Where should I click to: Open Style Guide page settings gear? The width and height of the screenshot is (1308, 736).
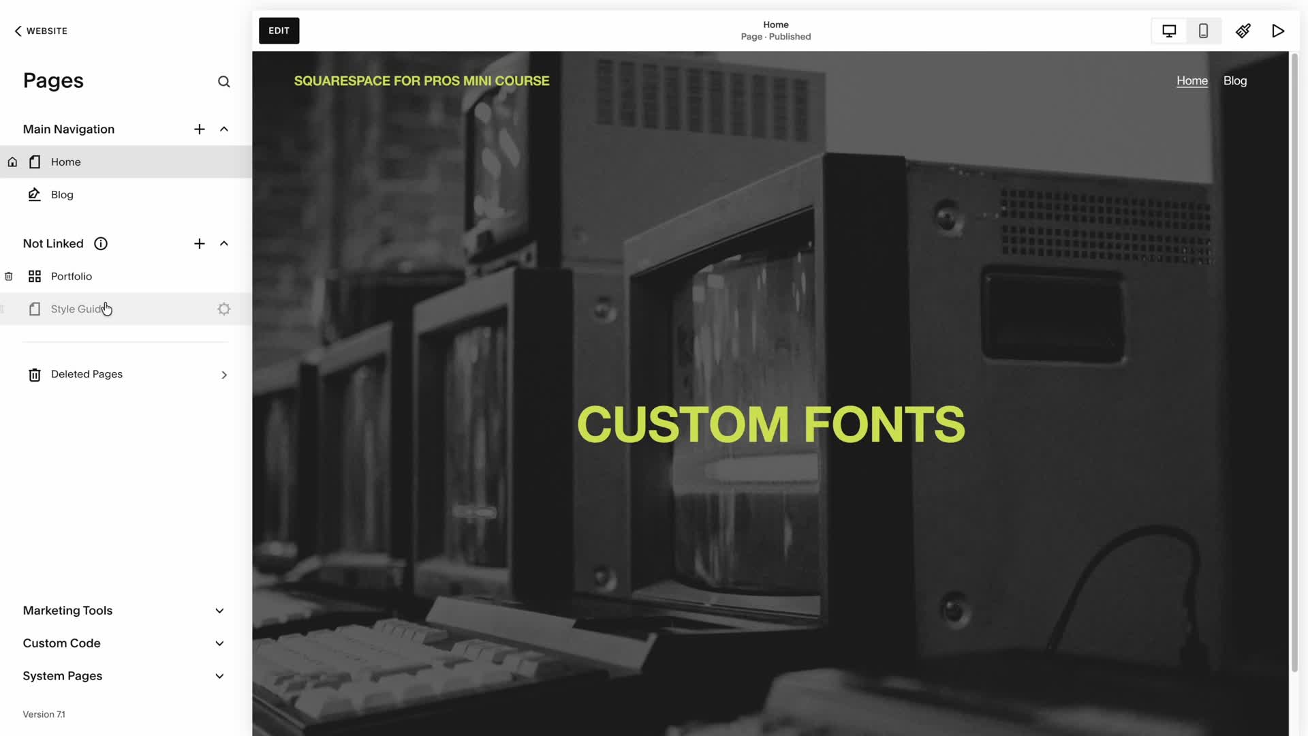click(223, 309)
